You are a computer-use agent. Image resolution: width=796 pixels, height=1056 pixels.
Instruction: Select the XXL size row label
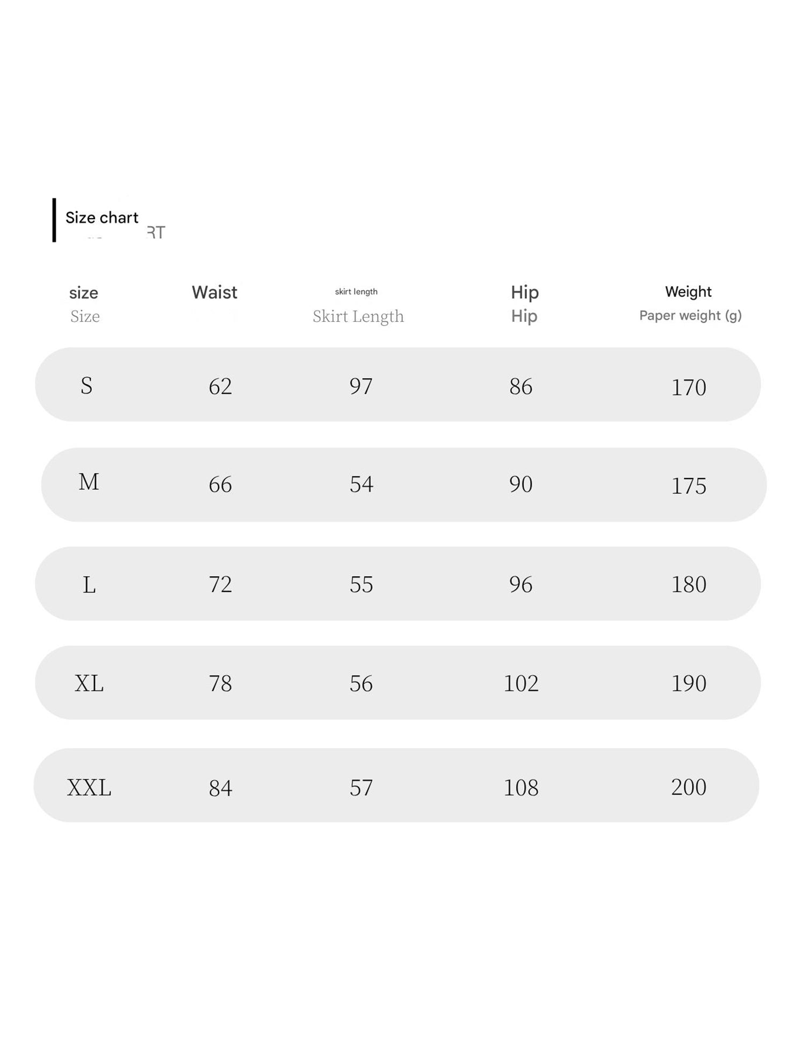click(89, 788)
